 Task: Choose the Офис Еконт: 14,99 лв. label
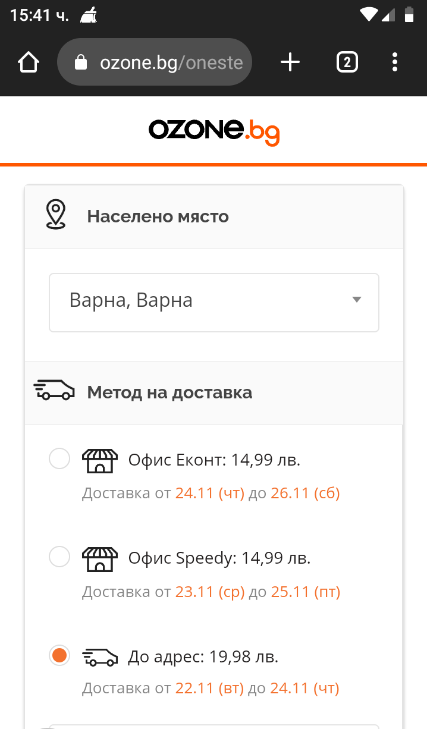(214, 460)
